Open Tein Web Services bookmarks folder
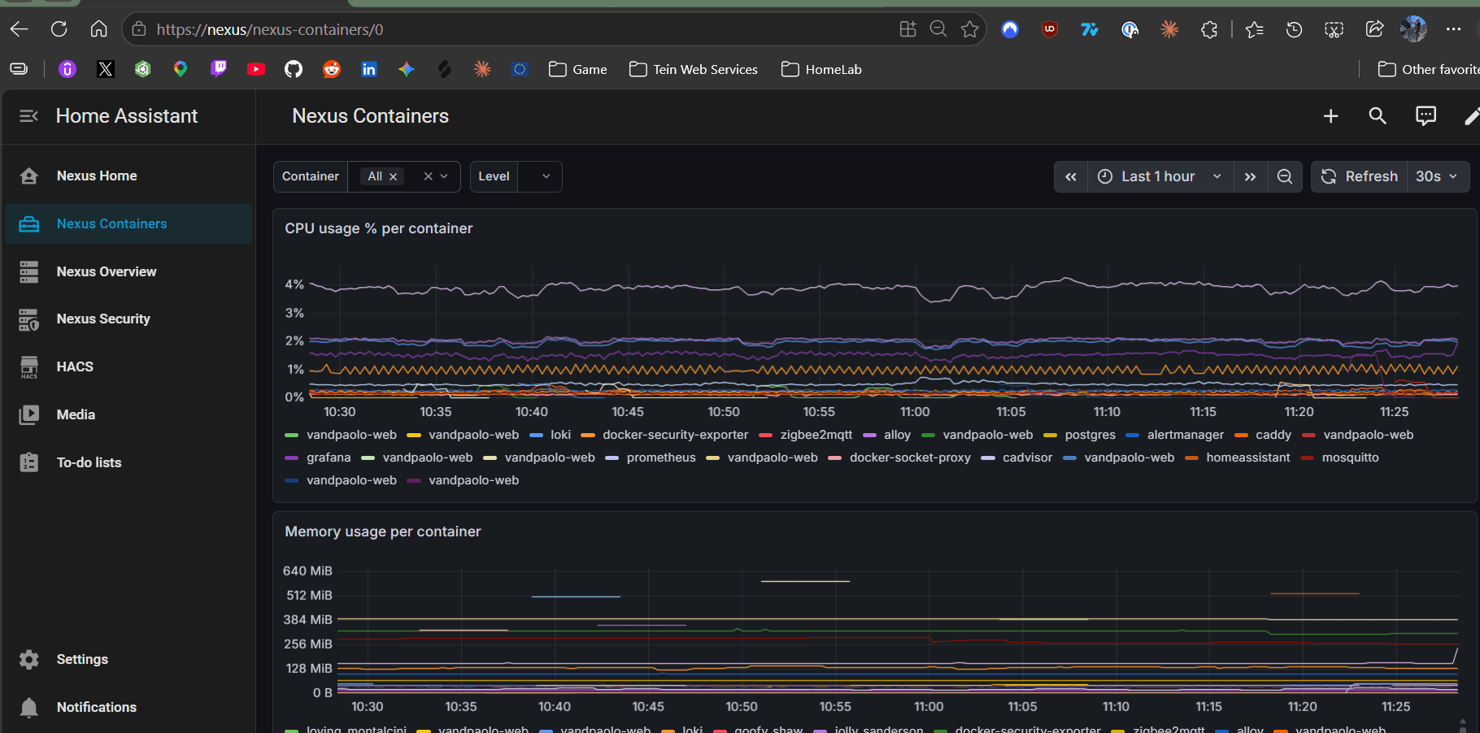The width and height of the screenshot is (1480, 733). tap(694, 69)
